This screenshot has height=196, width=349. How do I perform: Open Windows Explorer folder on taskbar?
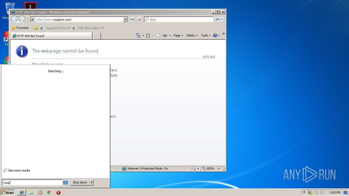point(31,192)
